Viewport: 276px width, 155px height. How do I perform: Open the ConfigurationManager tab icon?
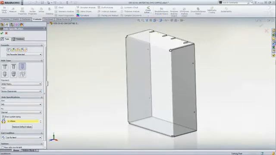click(x=12, y=25)
